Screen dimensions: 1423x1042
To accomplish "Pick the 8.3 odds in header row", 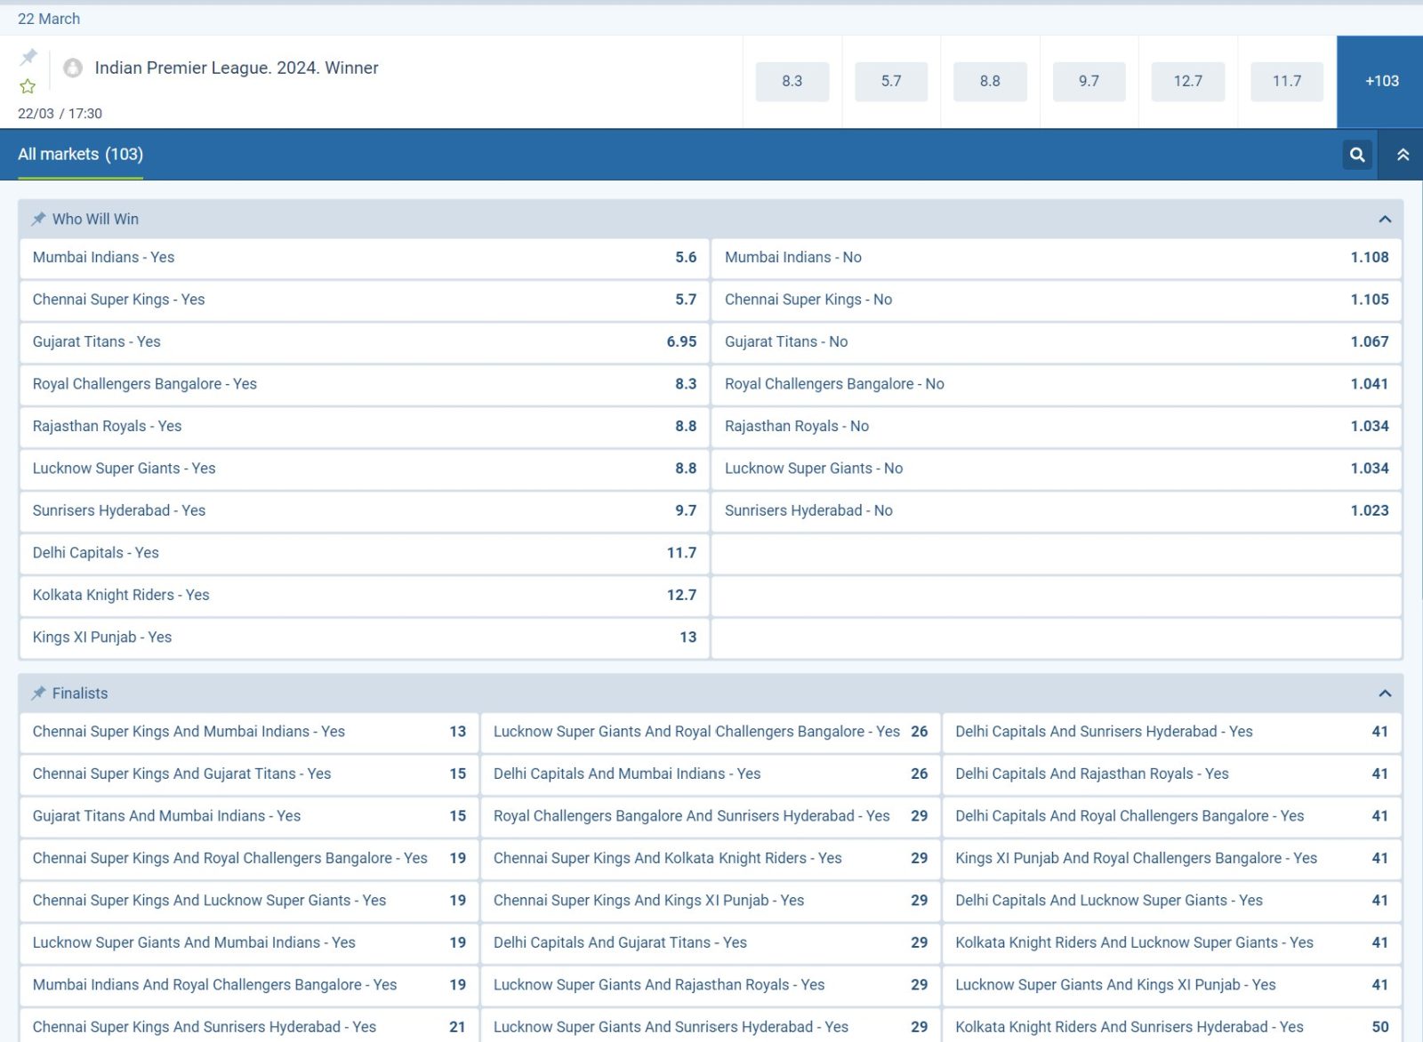I will point(792,81).
